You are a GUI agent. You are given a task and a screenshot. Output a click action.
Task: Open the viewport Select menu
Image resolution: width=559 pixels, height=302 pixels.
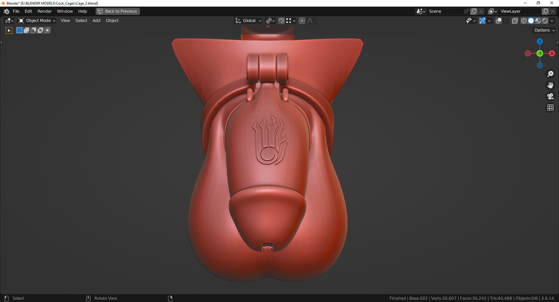[x=81, y=20]
